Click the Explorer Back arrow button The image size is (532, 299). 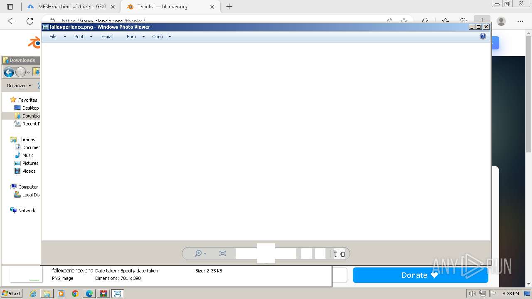tap(9, 72)
